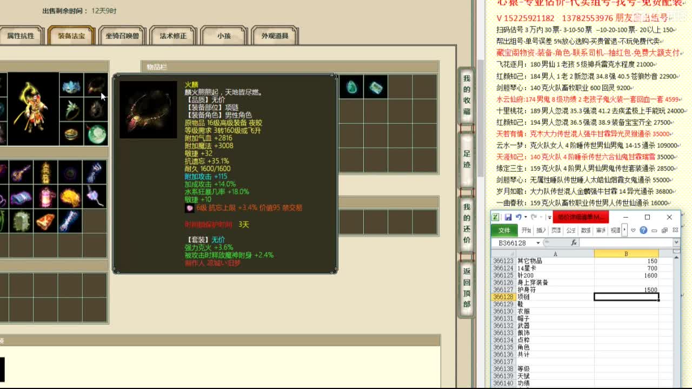692x389 pixels.
Task: Open 我的收藏 side button
Action: point(467,95)
